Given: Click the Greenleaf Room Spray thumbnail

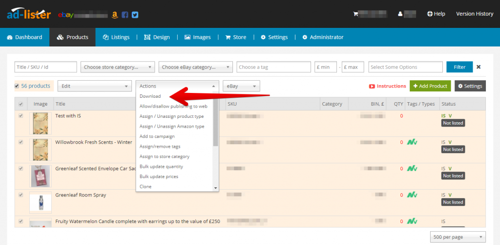Looking at the screenshot, I should (x=41, y=202).
